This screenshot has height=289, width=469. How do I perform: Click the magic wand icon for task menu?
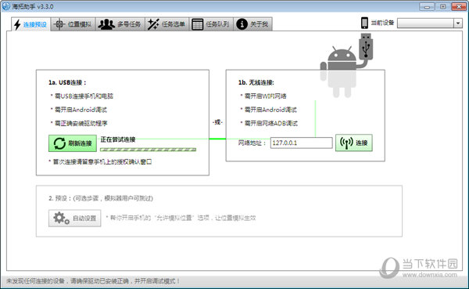click(153, 24)
